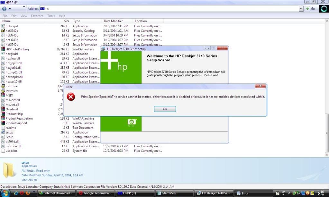This screenshot has height=197, width=329.
Task: Close the Print Spooler Error dialog
Action: point(260,86)
